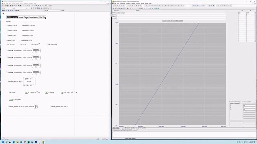Click the taskbar Search icon
This screenshot has height=144, width=257.
coord(6,142)
